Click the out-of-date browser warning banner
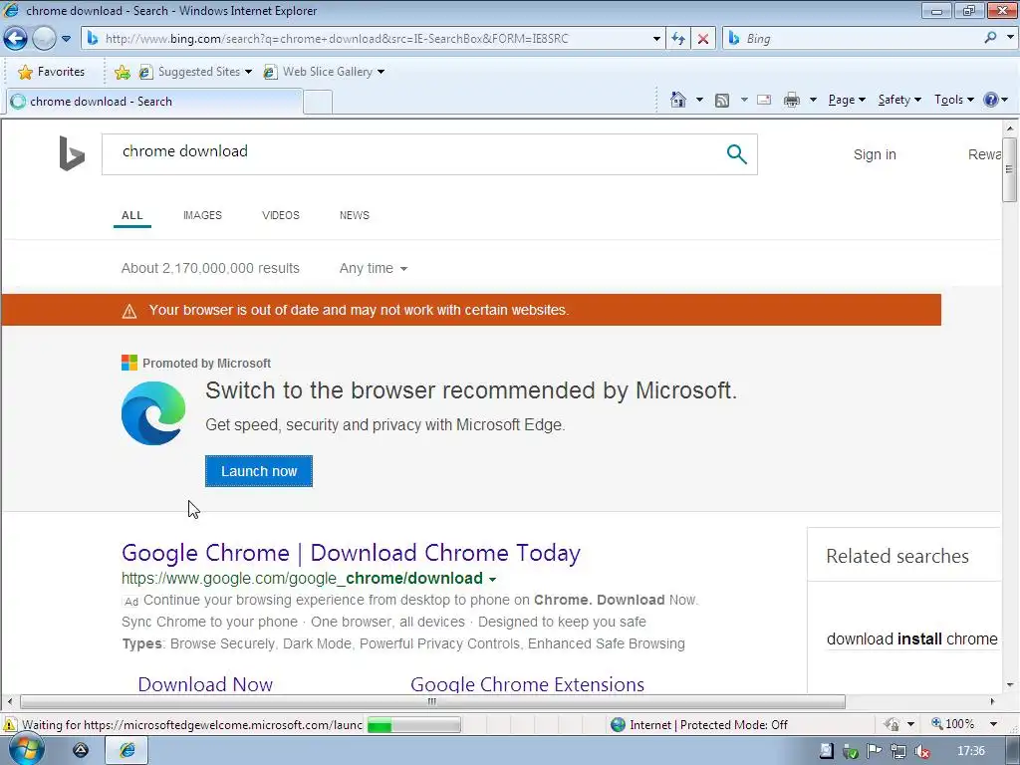Screen dimensions: 1020x765 (x=471, y=310)
